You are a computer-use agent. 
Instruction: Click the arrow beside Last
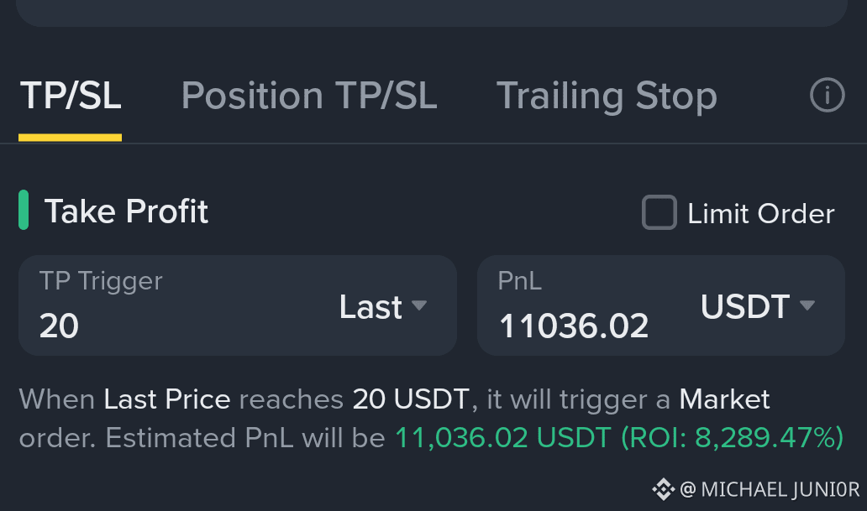point(419,305)
